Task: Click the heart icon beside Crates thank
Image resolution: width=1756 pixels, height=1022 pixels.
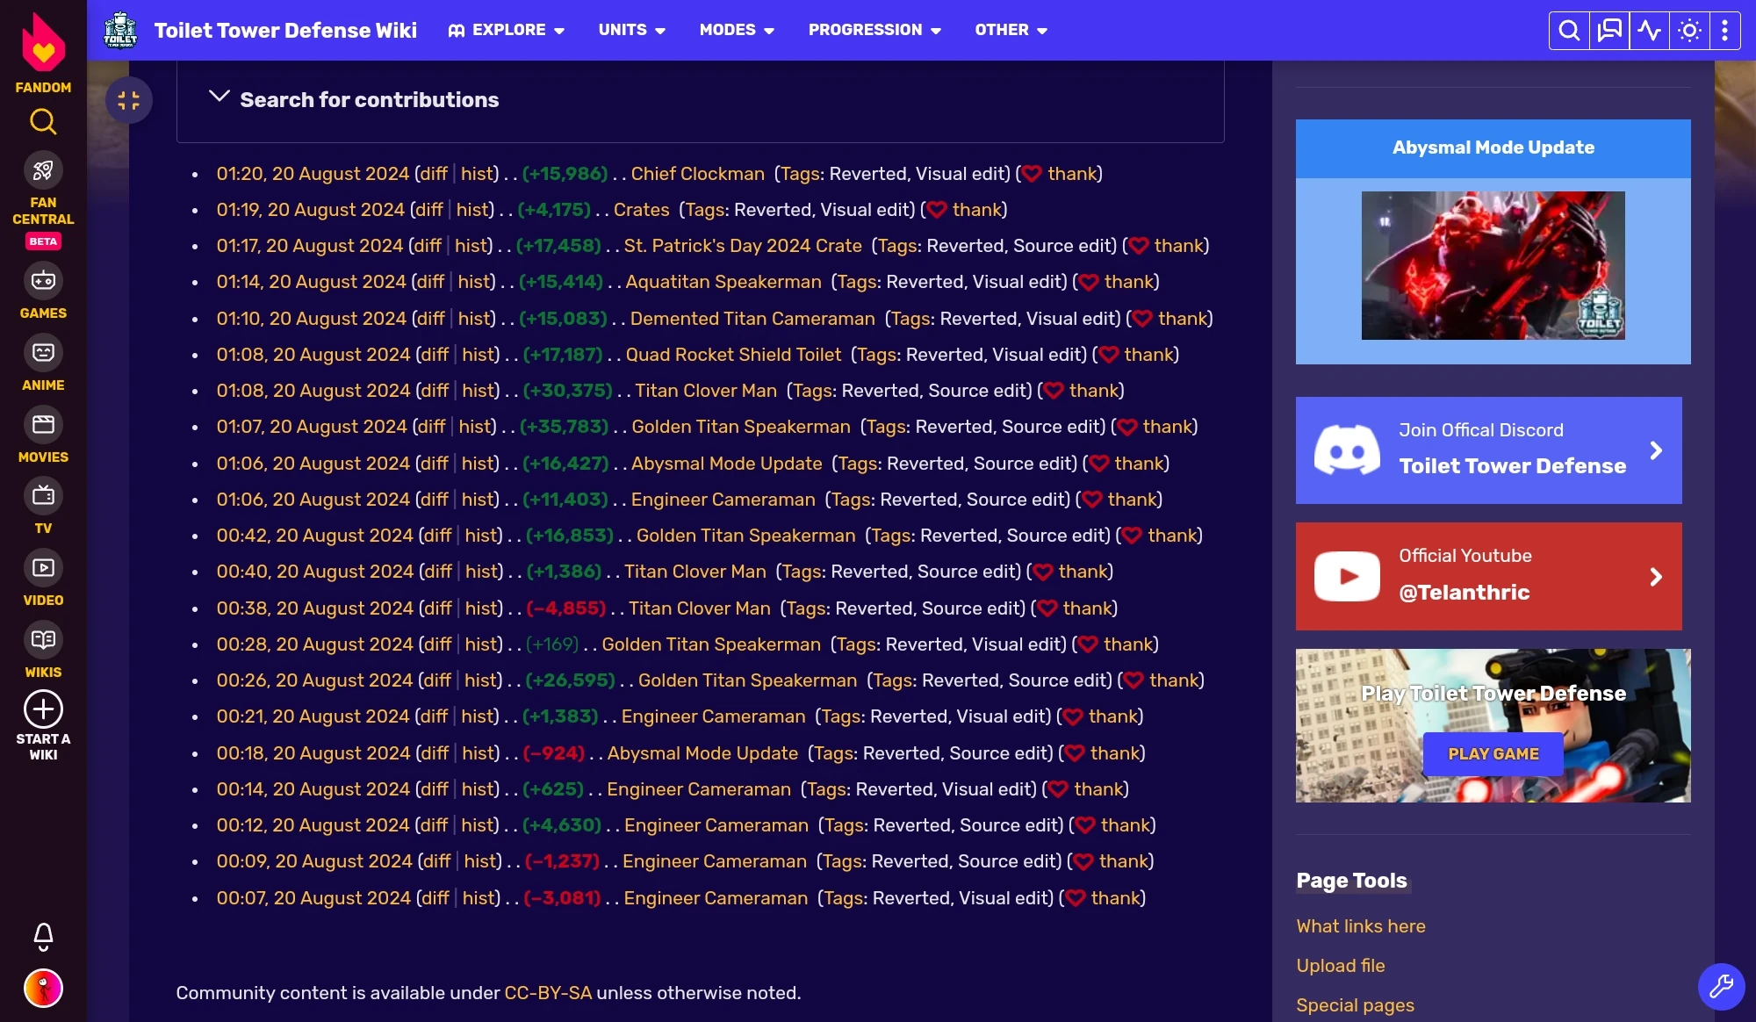Action: (937, 210)
